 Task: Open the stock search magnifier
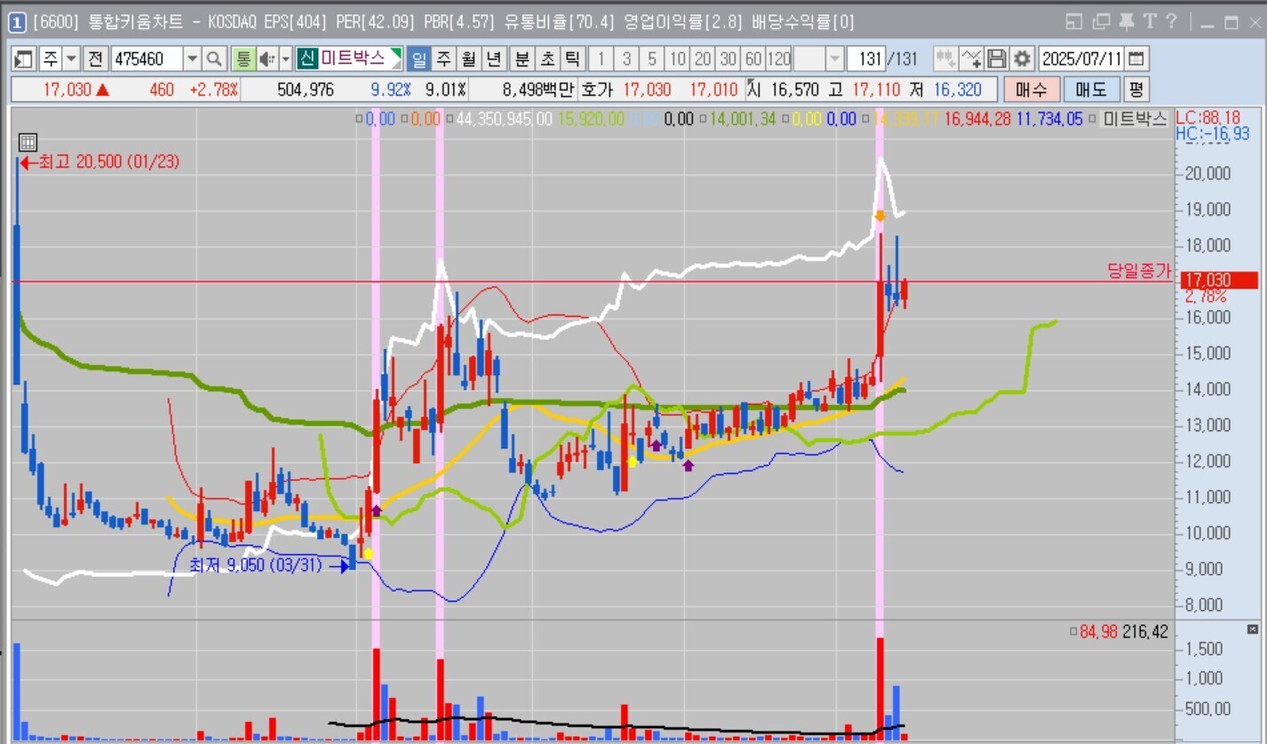[214, 59]
